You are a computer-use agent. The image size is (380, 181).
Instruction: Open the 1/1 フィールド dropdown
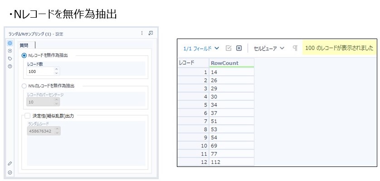201,49
